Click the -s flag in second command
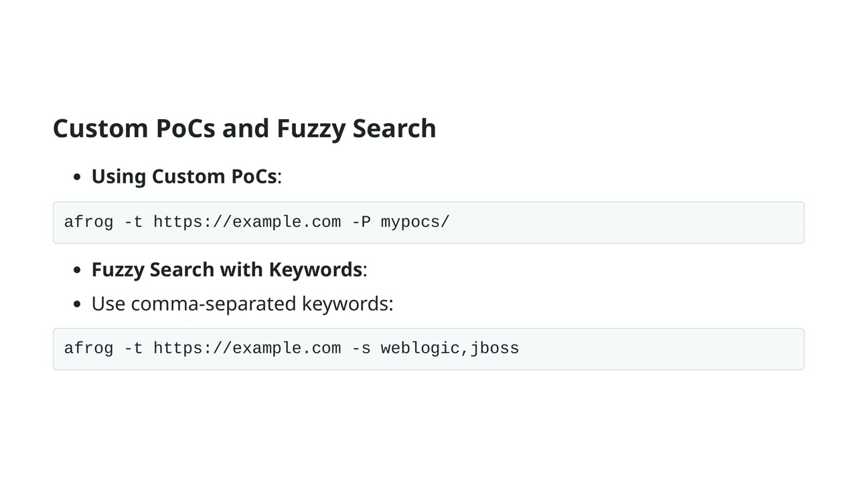Image resolution: width=857 pixels, height=482 pixels. tap(362, 349)
